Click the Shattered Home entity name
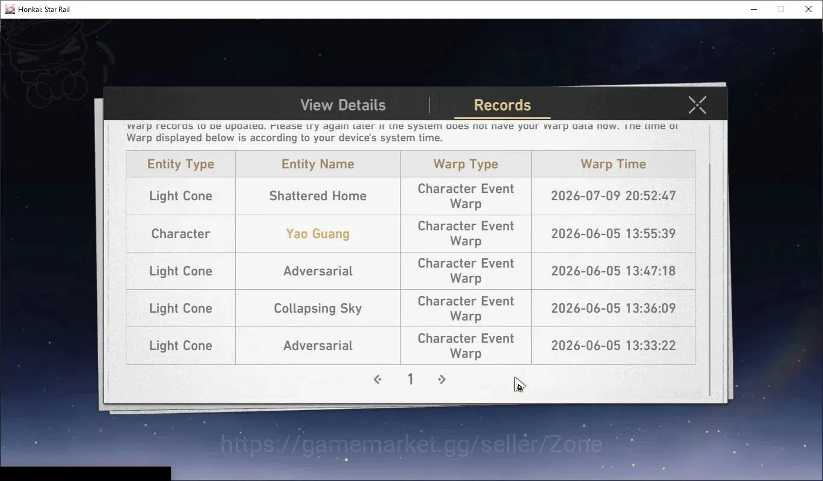This screenshot has height=481, width=823. tap(318, 196)
